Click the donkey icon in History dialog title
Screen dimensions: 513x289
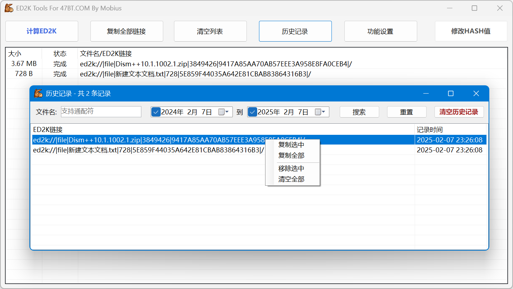coord(38,94)
